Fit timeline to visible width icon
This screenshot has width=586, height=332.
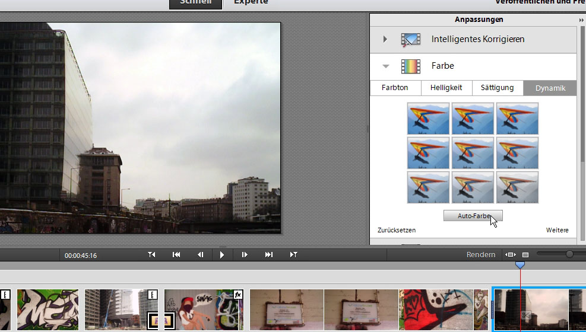point(511,255)
